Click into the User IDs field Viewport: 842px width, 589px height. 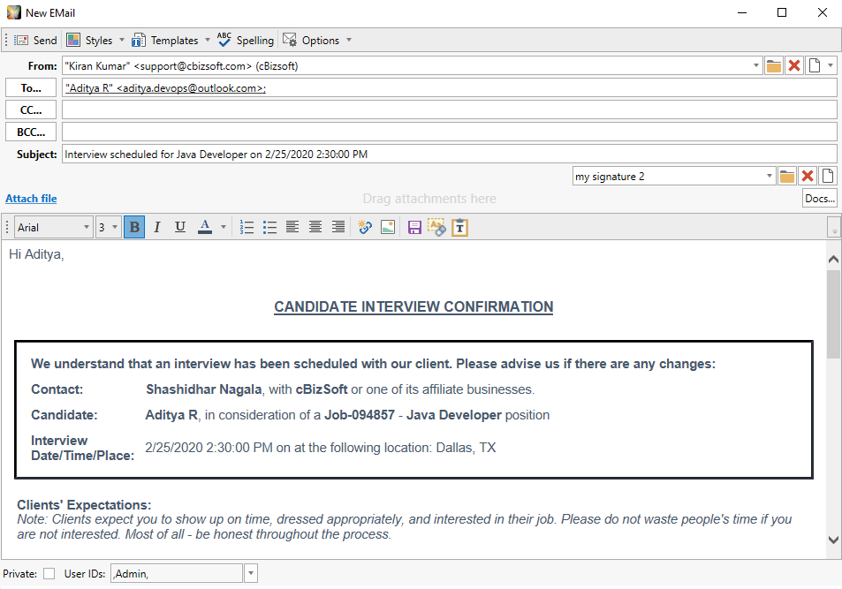click(x=177, y=573)
